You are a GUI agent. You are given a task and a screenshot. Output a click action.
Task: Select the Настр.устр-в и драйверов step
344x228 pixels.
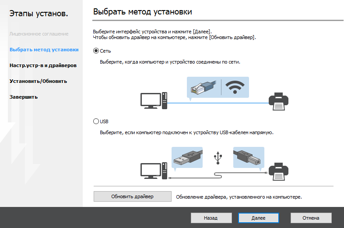43,65
